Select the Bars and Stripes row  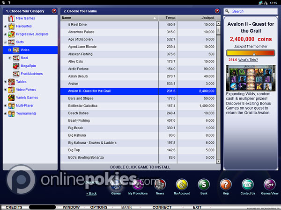coord(138,98)
